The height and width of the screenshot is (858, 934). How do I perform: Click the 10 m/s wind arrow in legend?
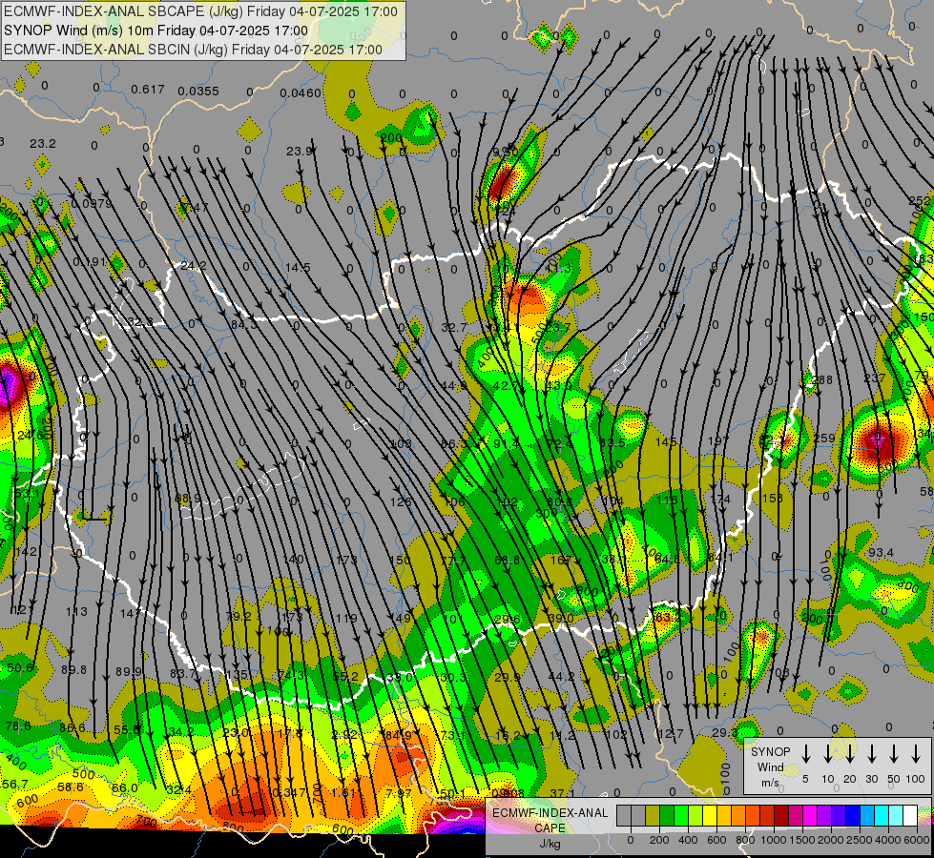[828, 753]
